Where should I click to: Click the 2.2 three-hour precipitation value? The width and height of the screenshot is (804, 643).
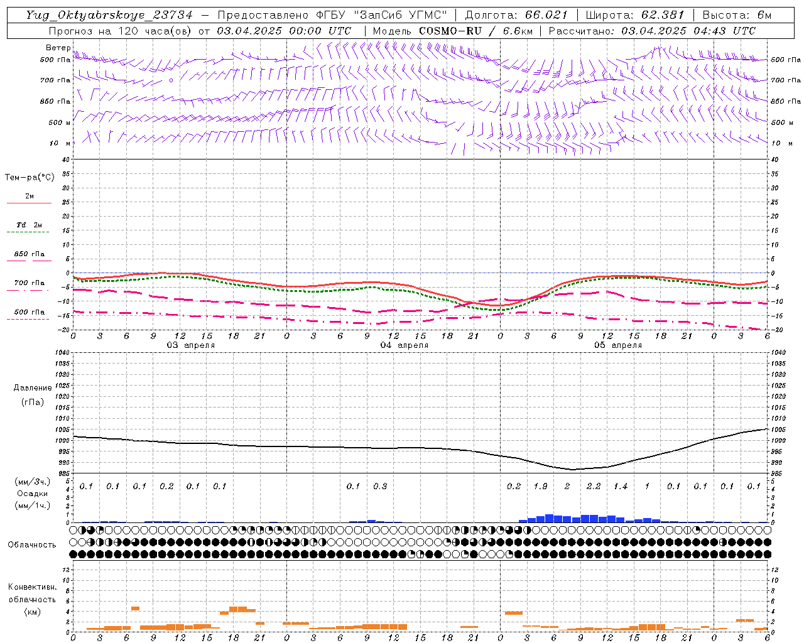[594, 486]
